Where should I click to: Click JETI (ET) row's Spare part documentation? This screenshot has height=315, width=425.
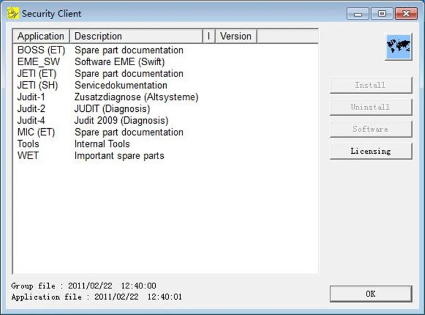point(129,74)
